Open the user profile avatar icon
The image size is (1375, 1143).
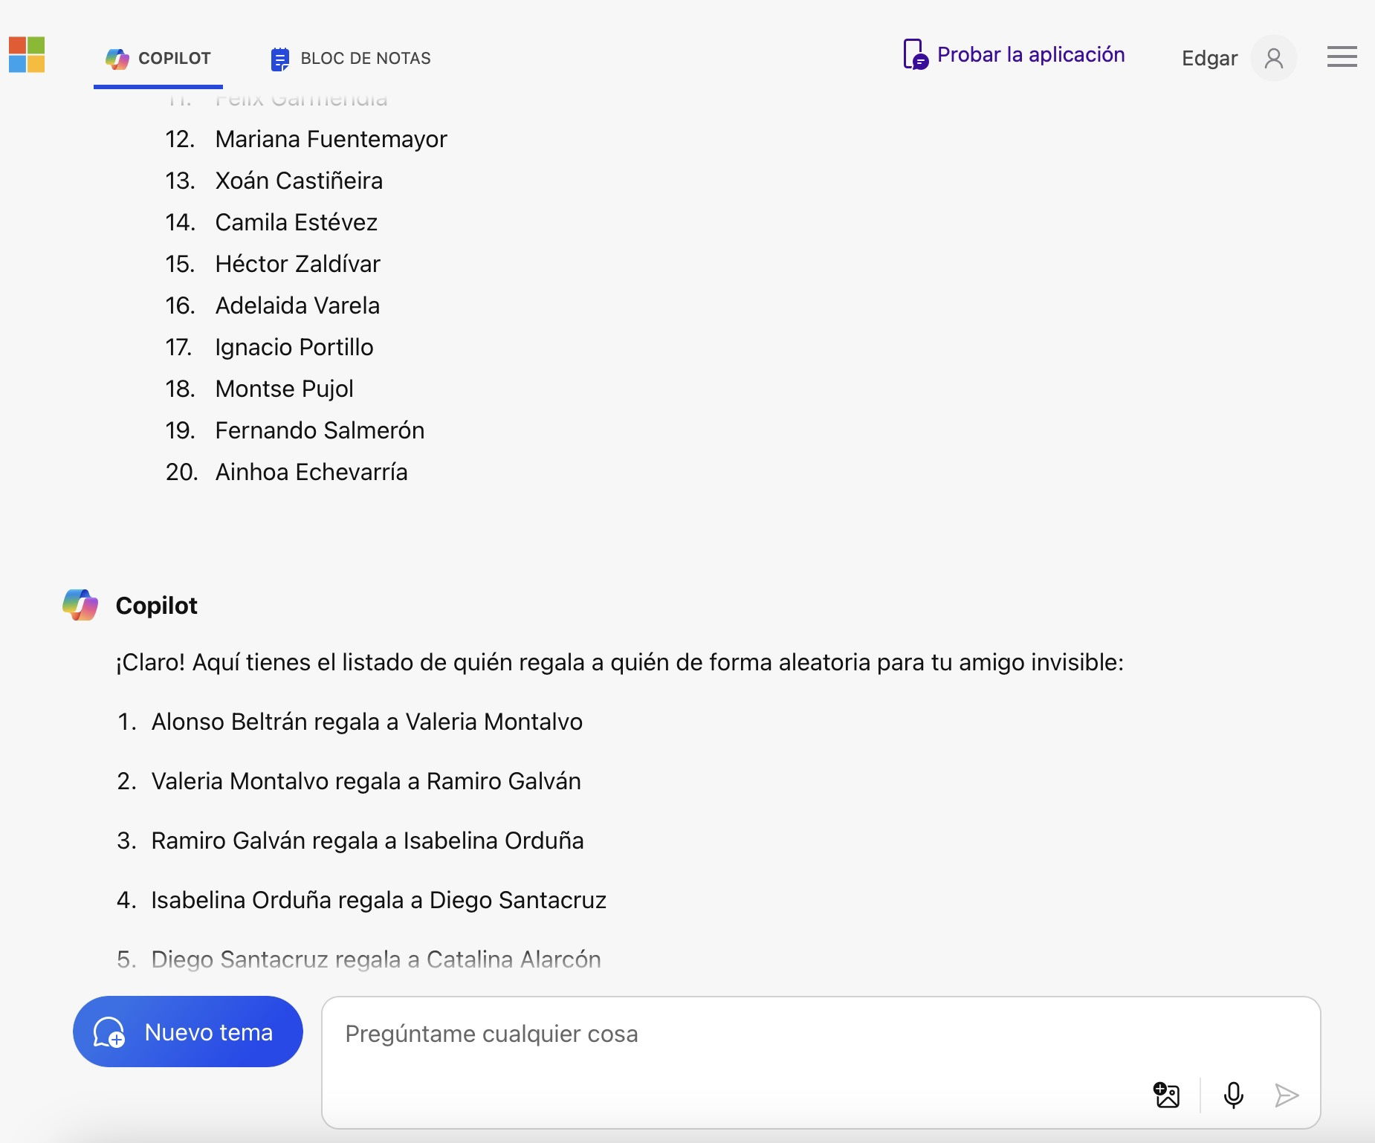click(1274, 57)
